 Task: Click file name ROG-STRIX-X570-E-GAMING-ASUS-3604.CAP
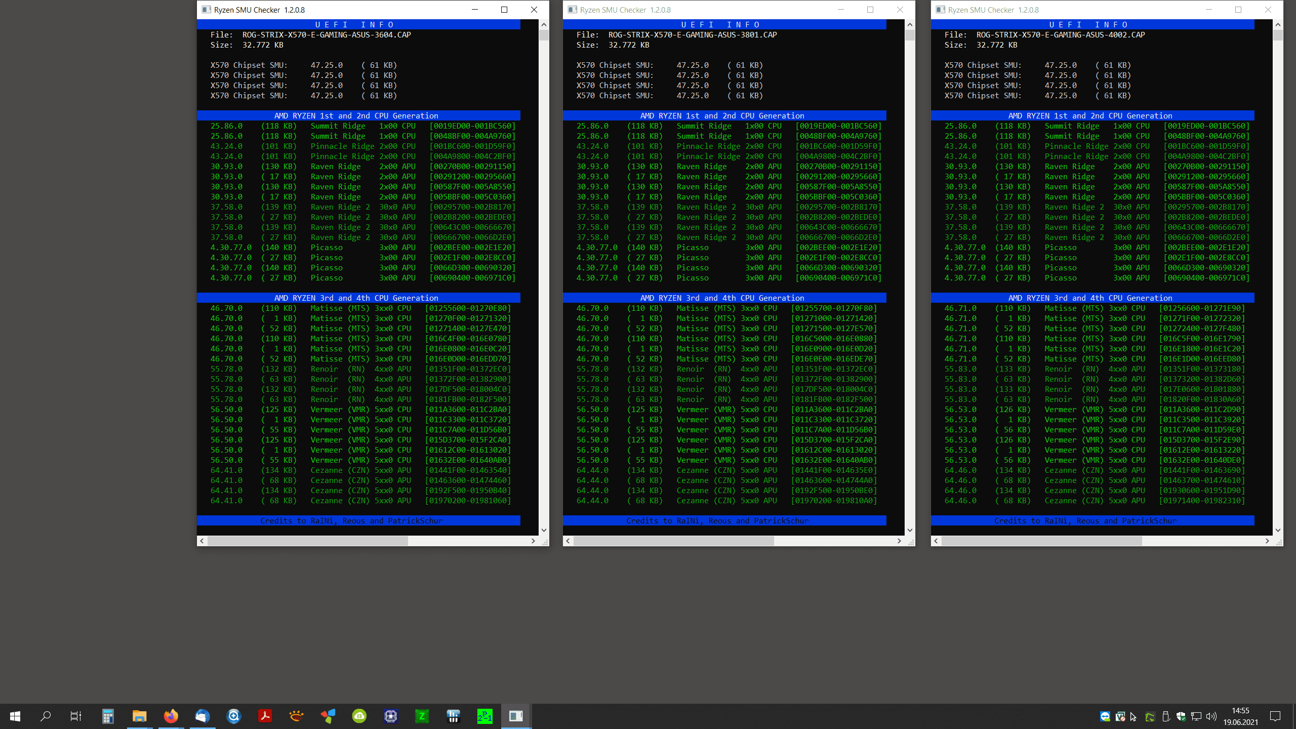click(327, 35)
